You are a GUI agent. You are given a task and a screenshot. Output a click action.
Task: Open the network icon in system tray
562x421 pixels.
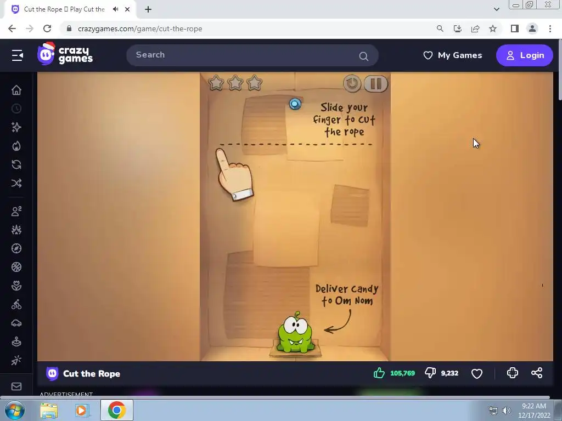pyautogui.click(x=493, y=411)
